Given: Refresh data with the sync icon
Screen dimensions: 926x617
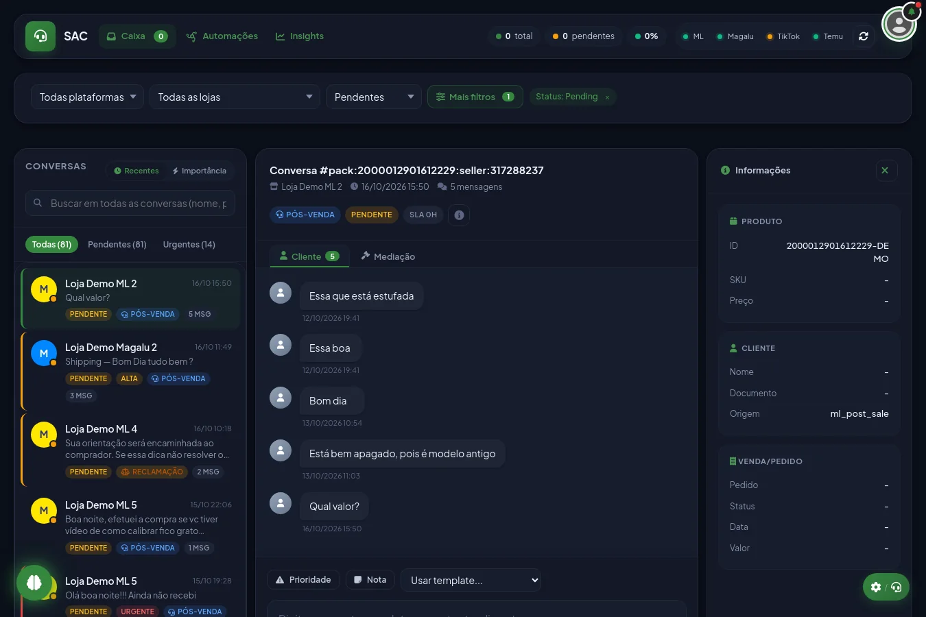Looking at the screenshot, I should click(x=864, y=36).
